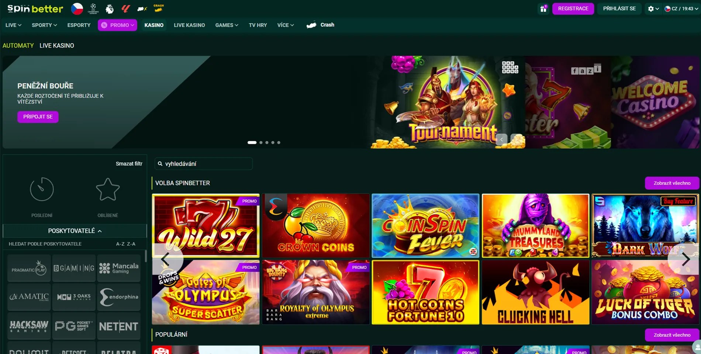Viewport: 701px width, 354px height.
Task: Open the POSLEDNÍ recent games clock icon
Action: [42, 190]
